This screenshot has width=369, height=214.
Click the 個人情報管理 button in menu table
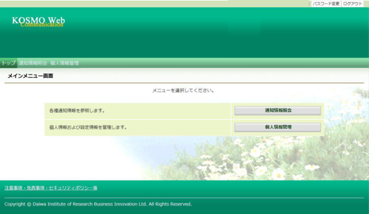pos(278,127)
